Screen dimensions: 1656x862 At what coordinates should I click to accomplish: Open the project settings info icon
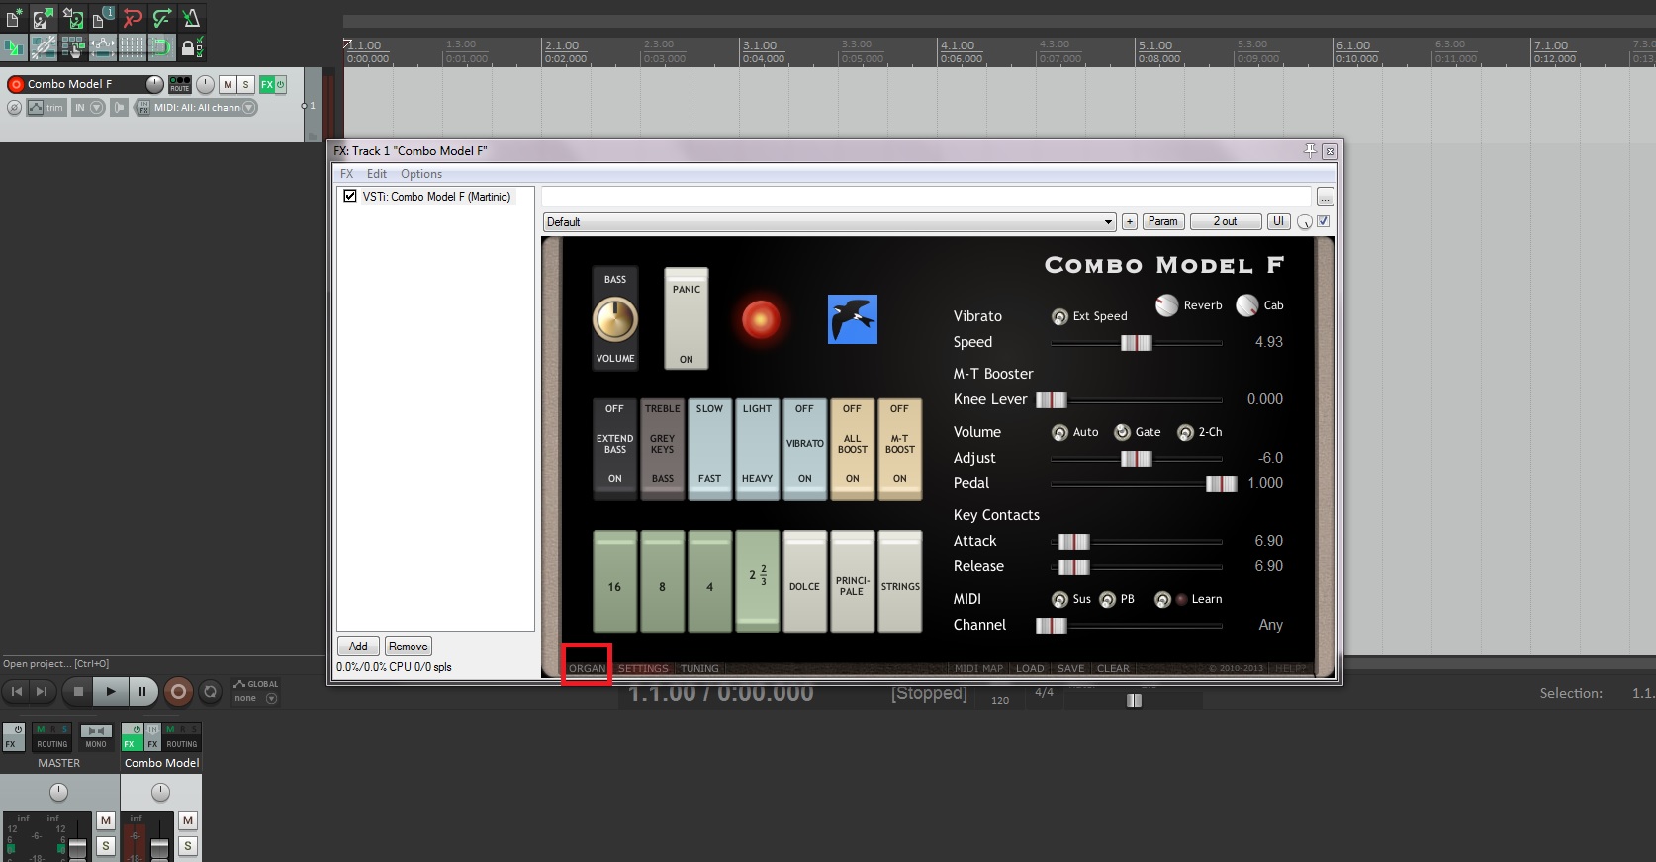(103, 17)
